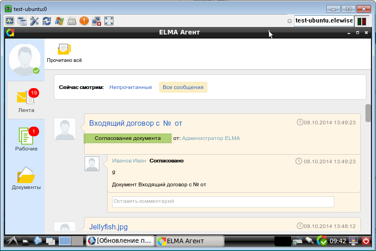This screenshot has width=376, height=251.
Task: Minimize the ELMA Агент window
Action: click(x=349, y=33)
